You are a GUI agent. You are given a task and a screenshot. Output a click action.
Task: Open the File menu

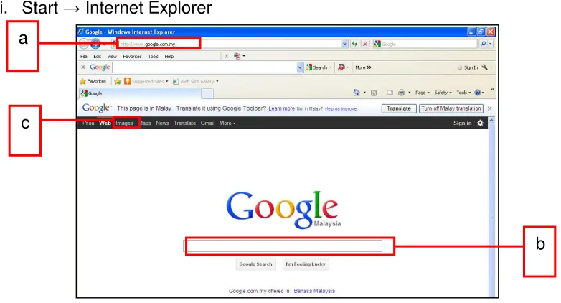[x=84, y=56]
